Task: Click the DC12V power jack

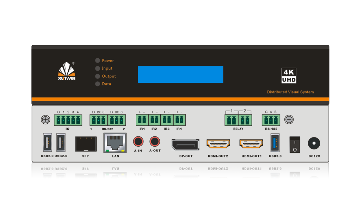Action: tap(314, 143)
